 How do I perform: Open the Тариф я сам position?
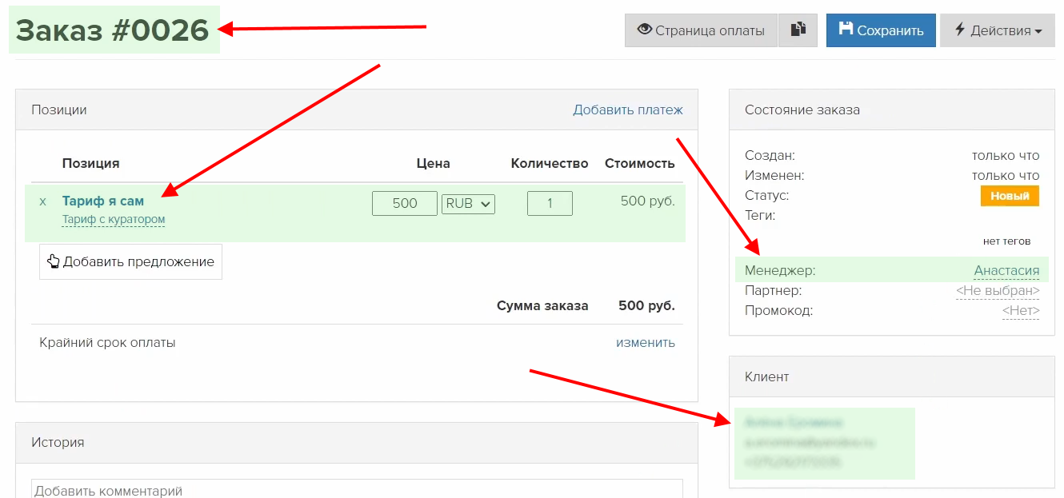(103, 201)
